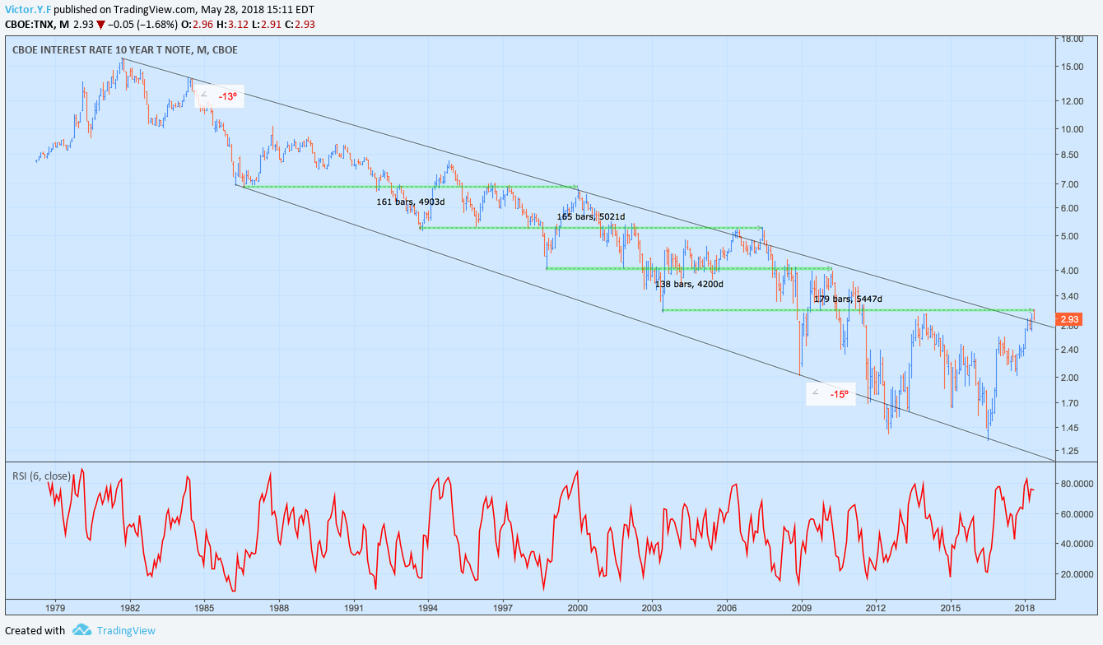Image resolution: width=1103 pixels, height=645 pixels.
Task: Click the O:2.96 open value in header
Action: click(x=198, y=25)
